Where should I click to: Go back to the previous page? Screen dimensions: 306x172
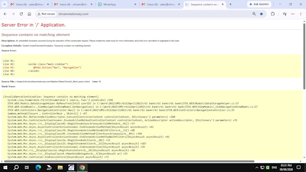coord(5,14)
